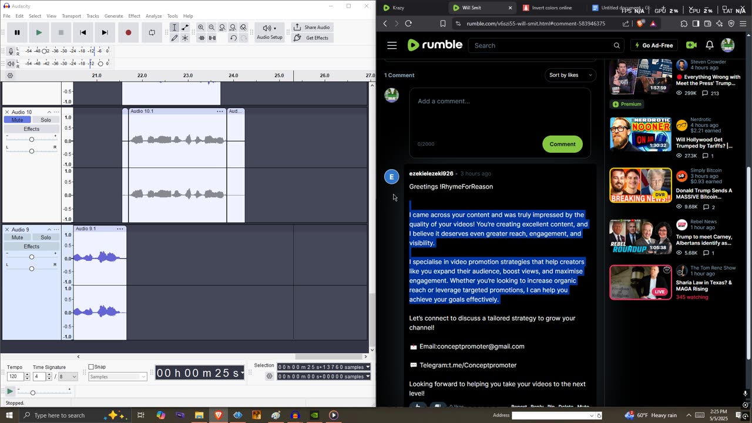
Task: Close the Audio 10 track
Action: 7,112
